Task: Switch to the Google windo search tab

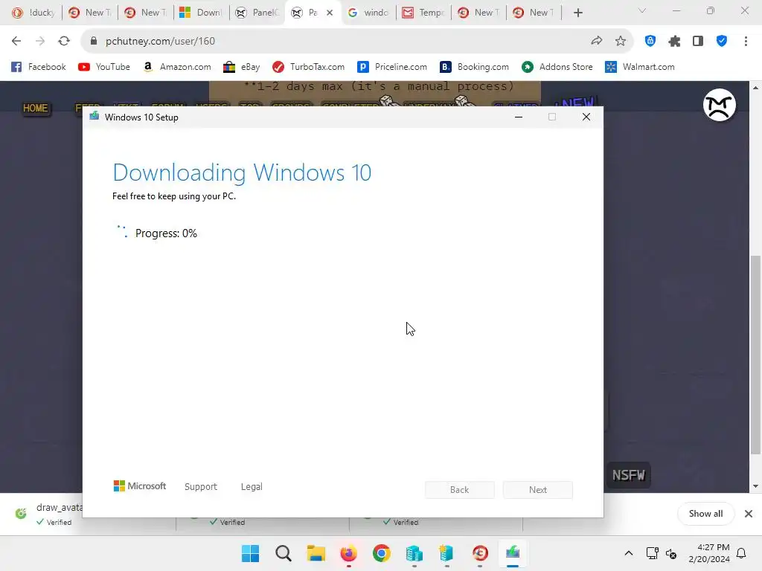Action: pos(368,13)
